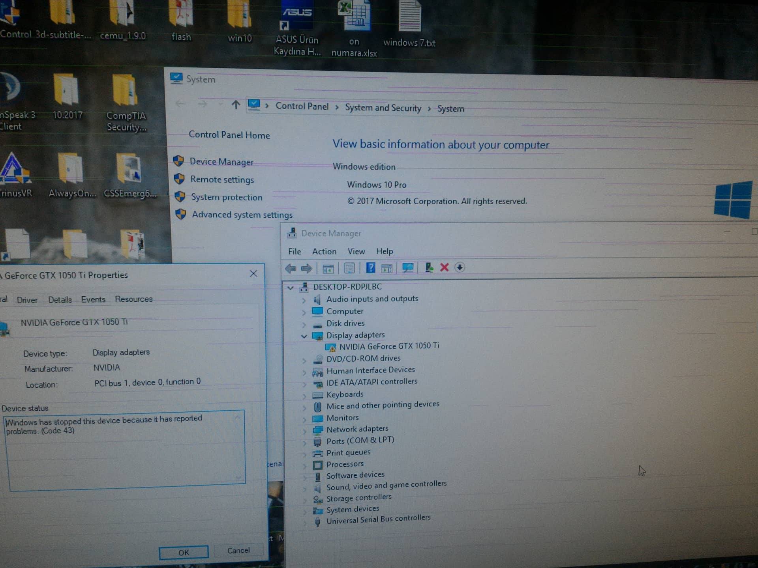758x568 pixels.
Task: Click Update driver toolbar icon
Action: (x=429, y=267)
